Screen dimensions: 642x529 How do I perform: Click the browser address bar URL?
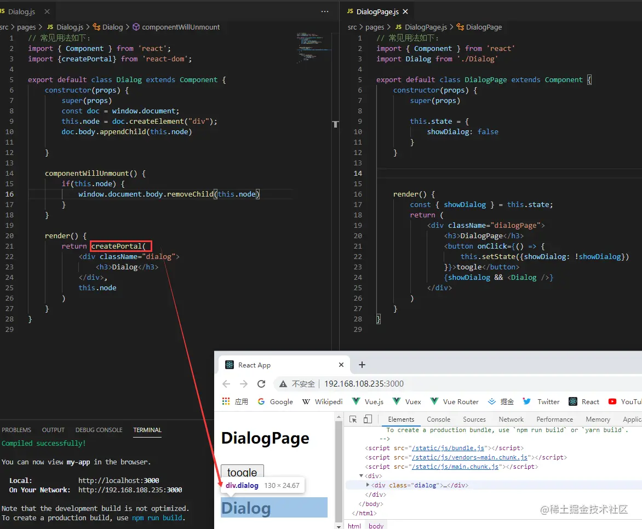click(364, 384)
